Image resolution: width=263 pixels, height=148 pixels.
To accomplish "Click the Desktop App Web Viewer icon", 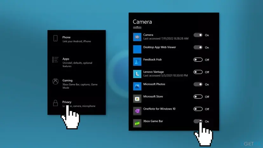I will 137,49.
